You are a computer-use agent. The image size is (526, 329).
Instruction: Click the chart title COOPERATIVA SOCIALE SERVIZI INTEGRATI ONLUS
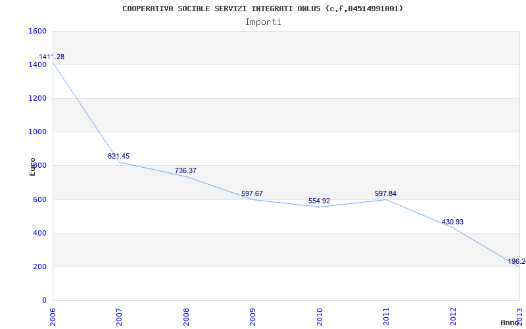coord(262,9)
